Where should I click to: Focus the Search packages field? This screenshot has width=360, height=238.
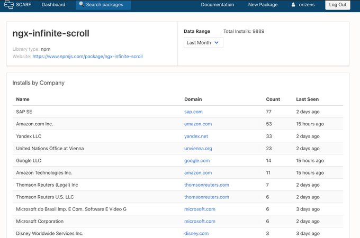click(103, 5)
